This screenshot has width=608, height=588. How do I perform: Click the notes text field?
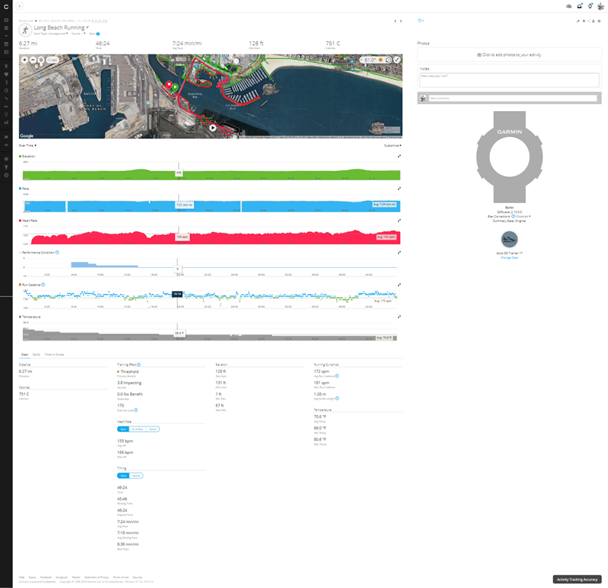[x=509, y=80]
